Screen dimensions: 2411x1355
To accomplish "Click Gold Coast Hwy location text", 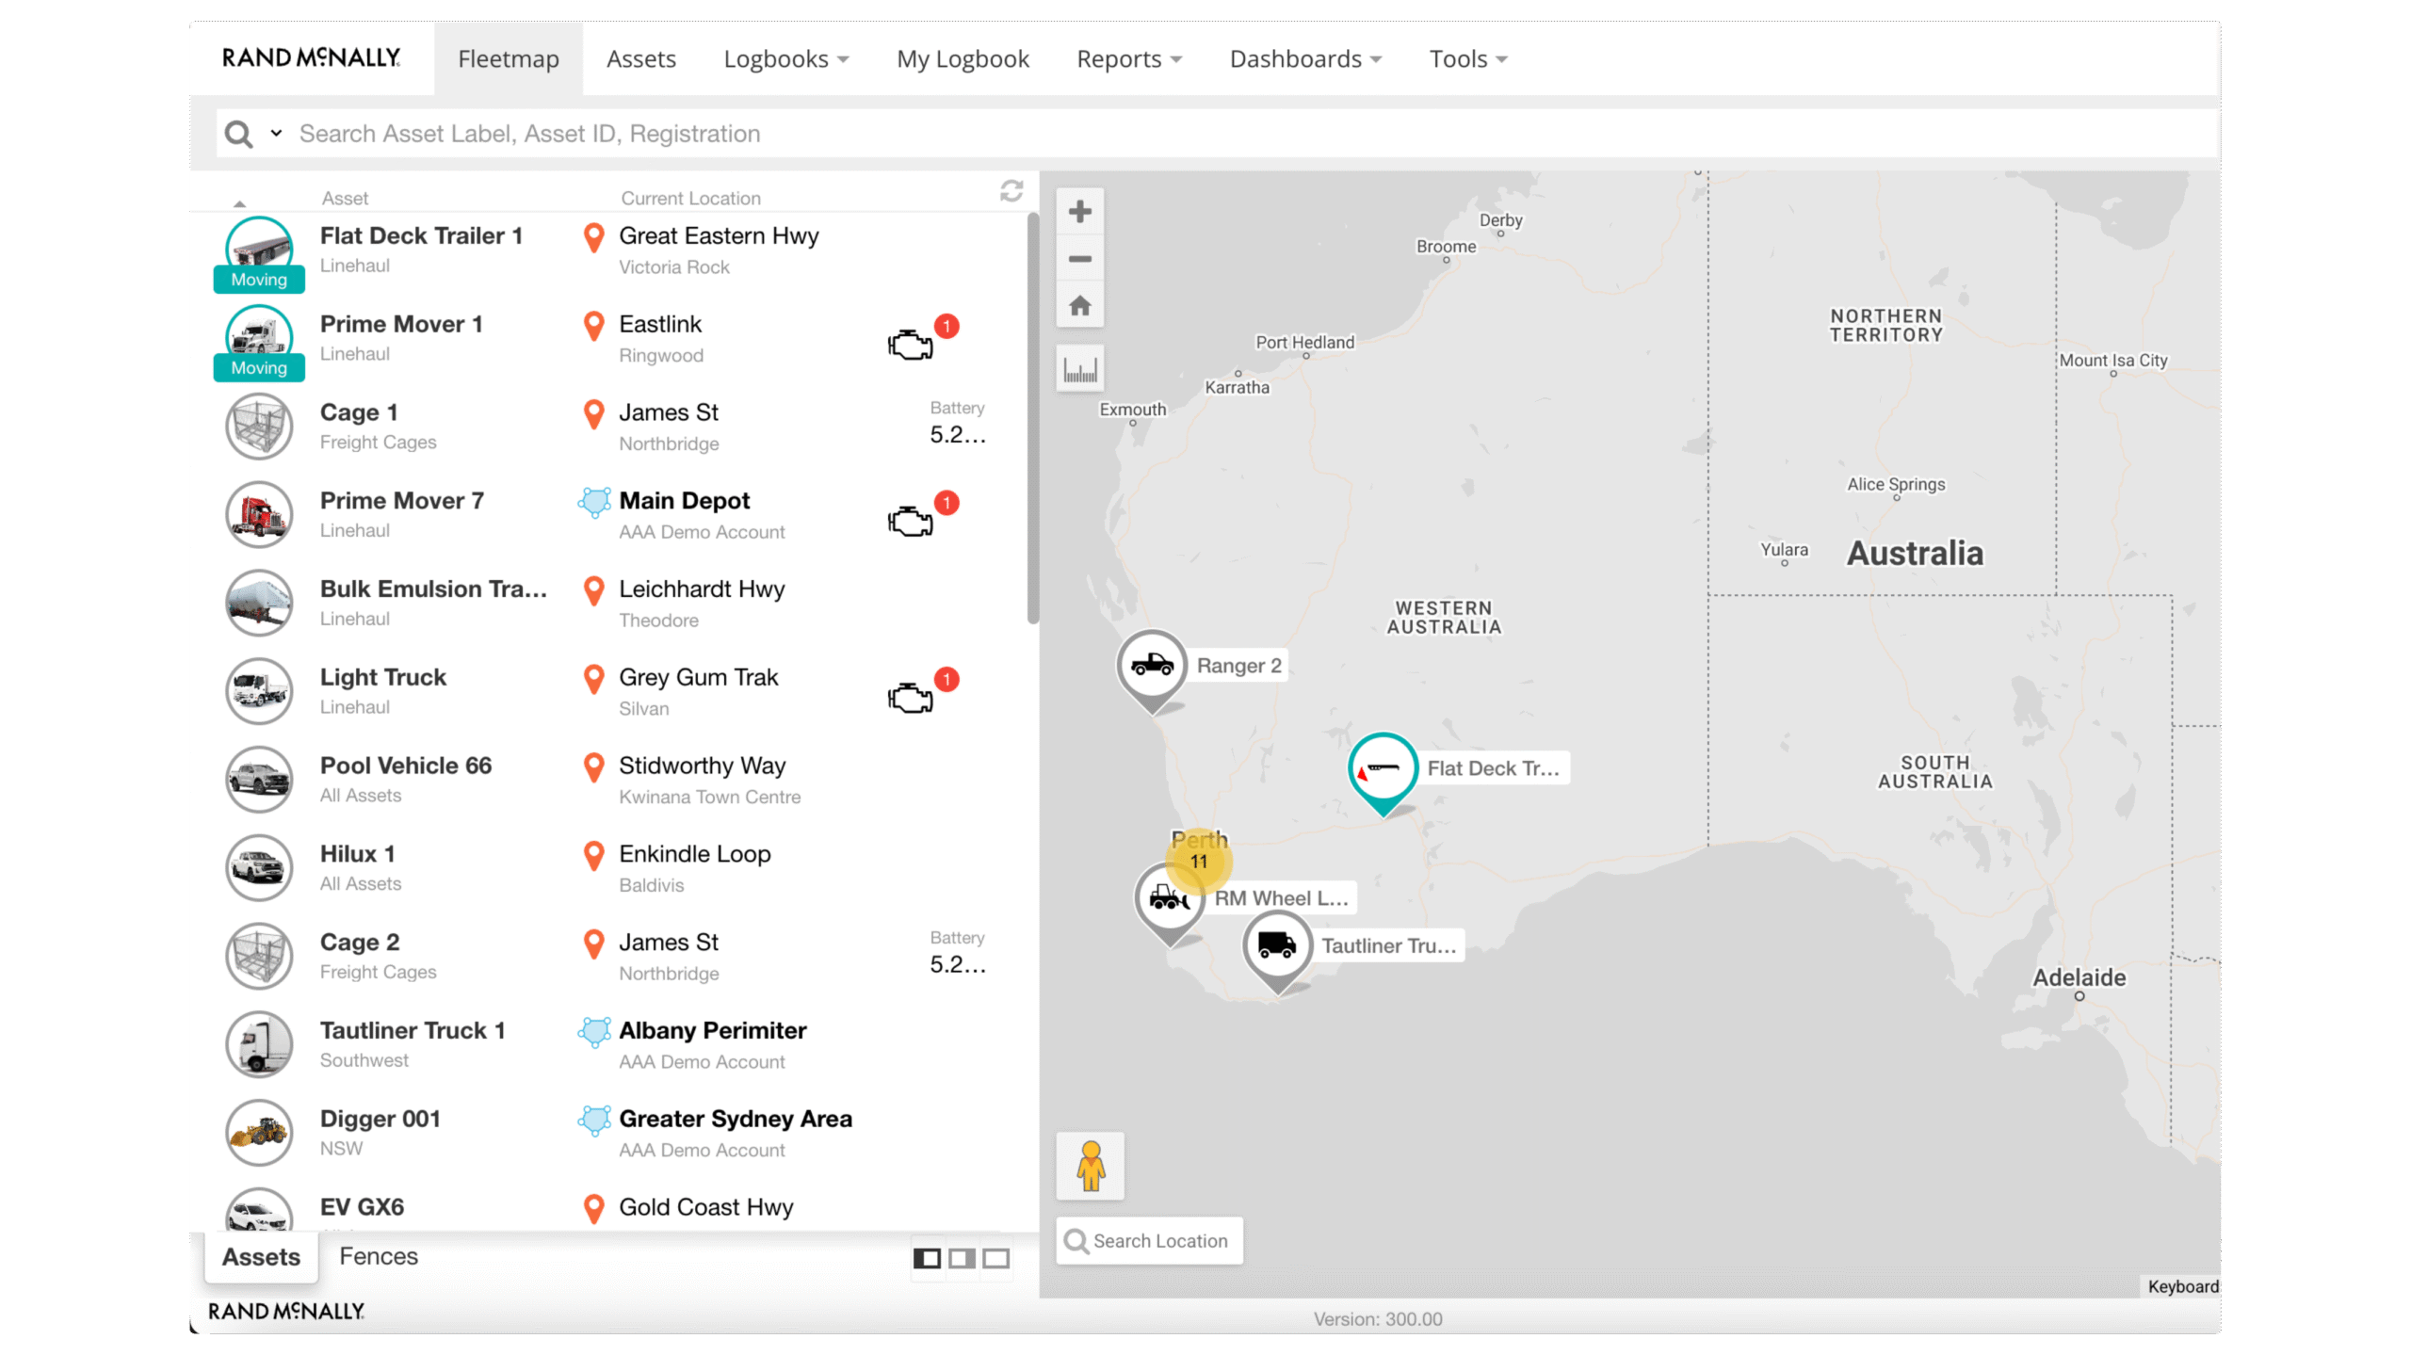I will tap(705, 1207).
